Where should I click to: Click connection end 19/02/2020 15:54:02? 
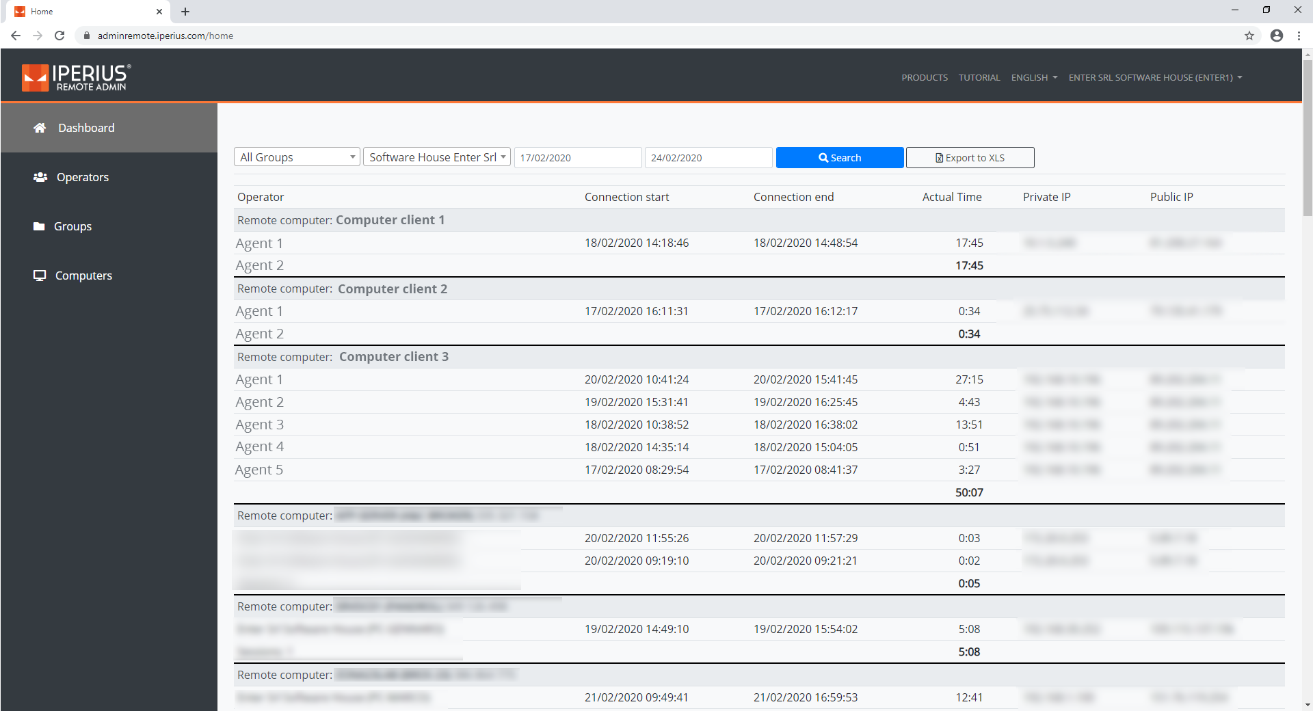806,629
